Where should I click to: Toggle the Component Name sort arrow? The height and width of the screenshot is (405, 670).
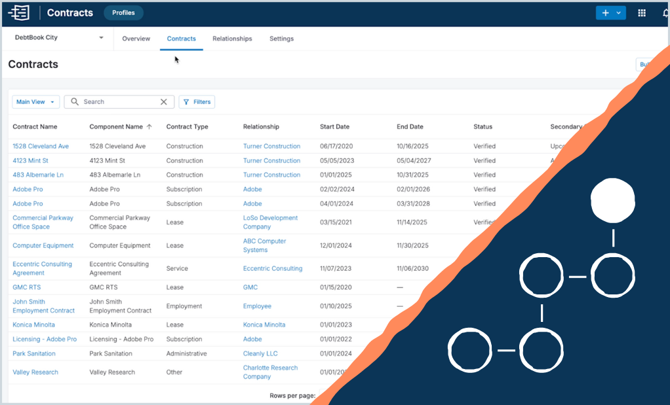click(x=149, y=127)
